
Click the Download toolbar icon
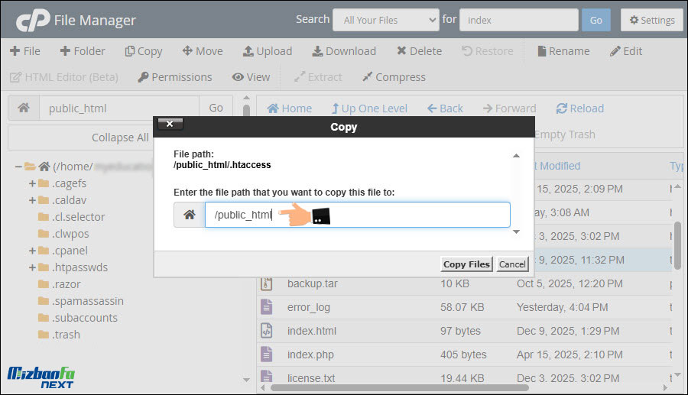tap(317, 51)
